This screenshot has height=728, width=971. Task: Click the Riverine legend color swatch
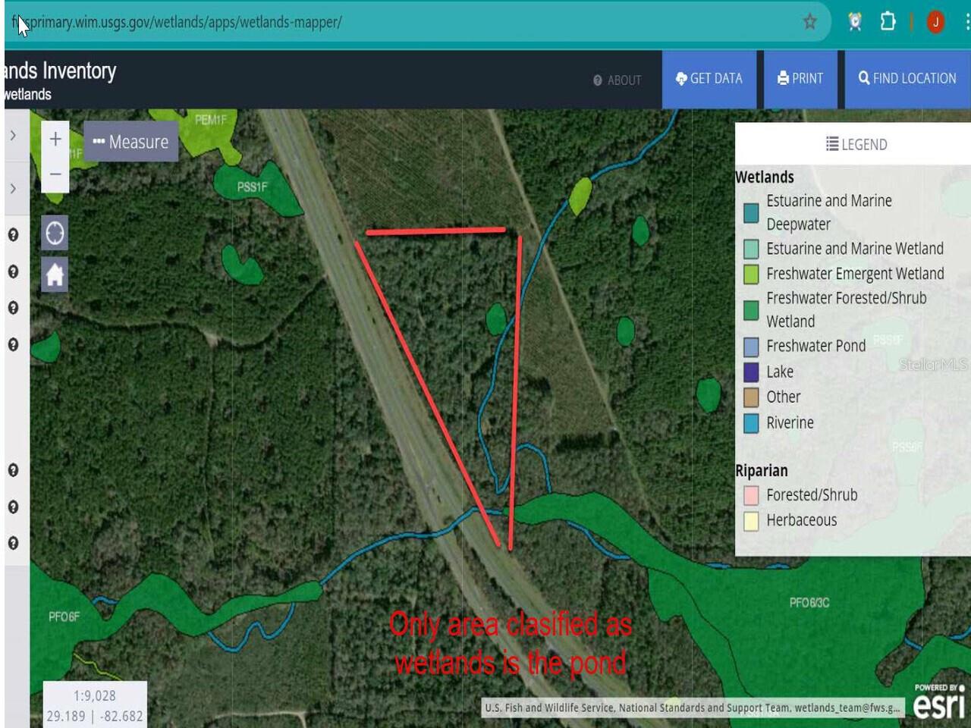[x=751, y=423]
